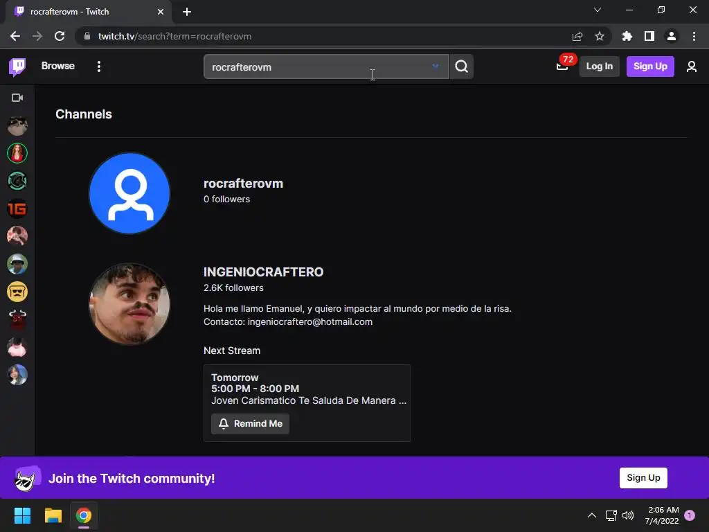Click the Chrome icon in the taskbar
The width and height of the screenshot is (709, 532).
(83, 515)
